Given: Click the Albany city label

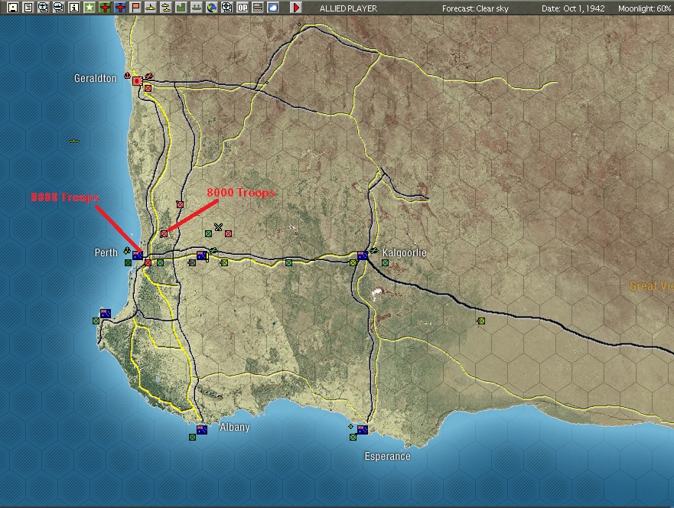Looking at the screenshot, I should [235, 427].
